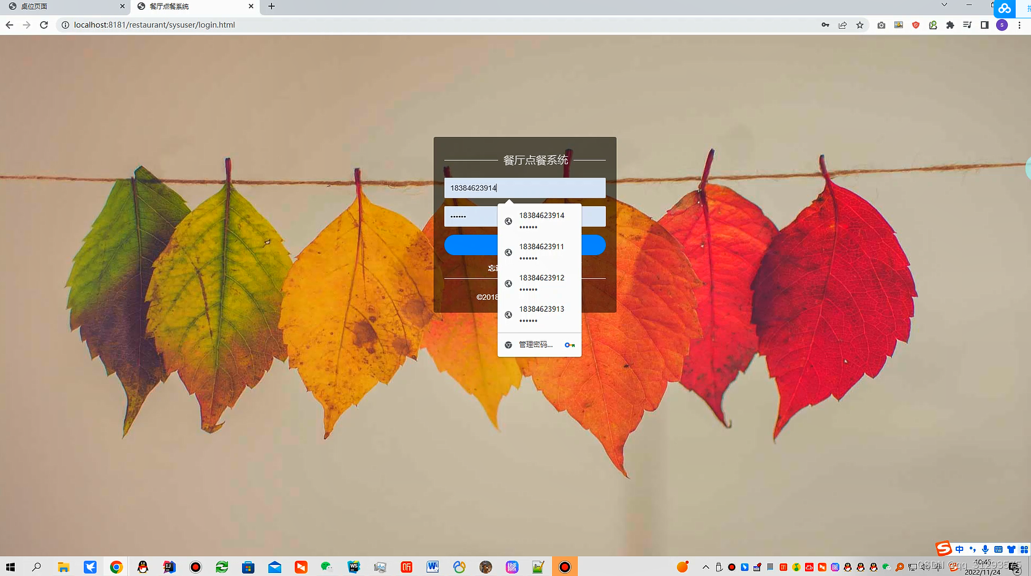
Task: Toggle Chrome's side panel from the toolbar
Action: [984, 25]
